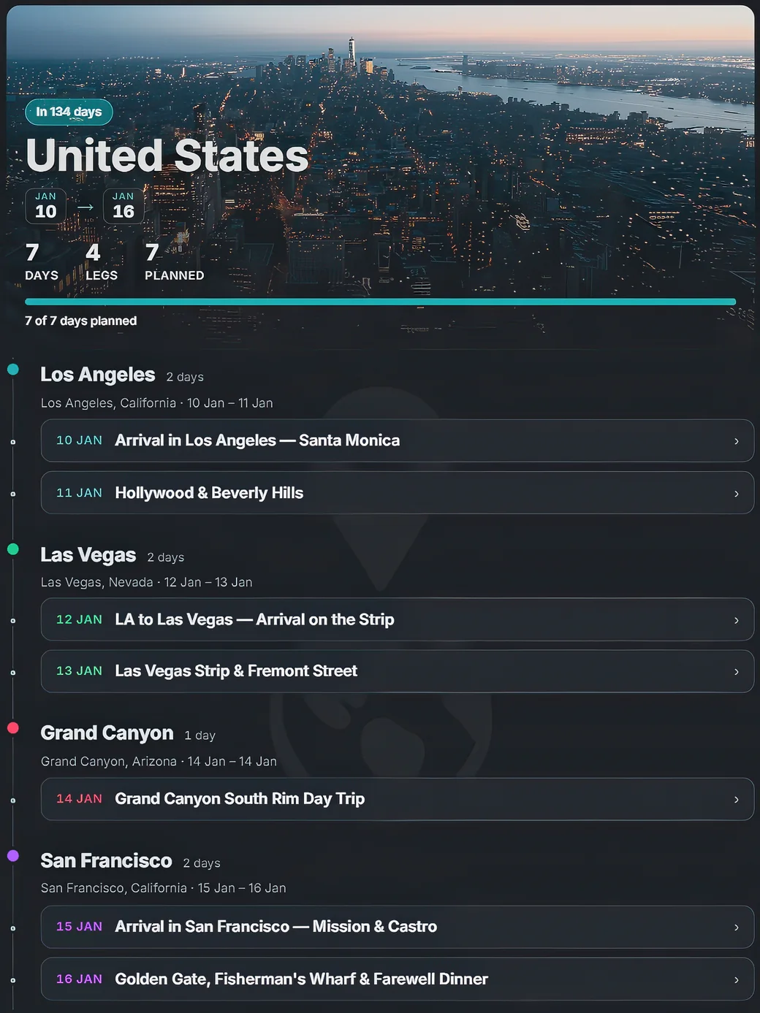
Task: Open Arrival in Los Angeles — Santa Monica
Action: coord(398,440)
